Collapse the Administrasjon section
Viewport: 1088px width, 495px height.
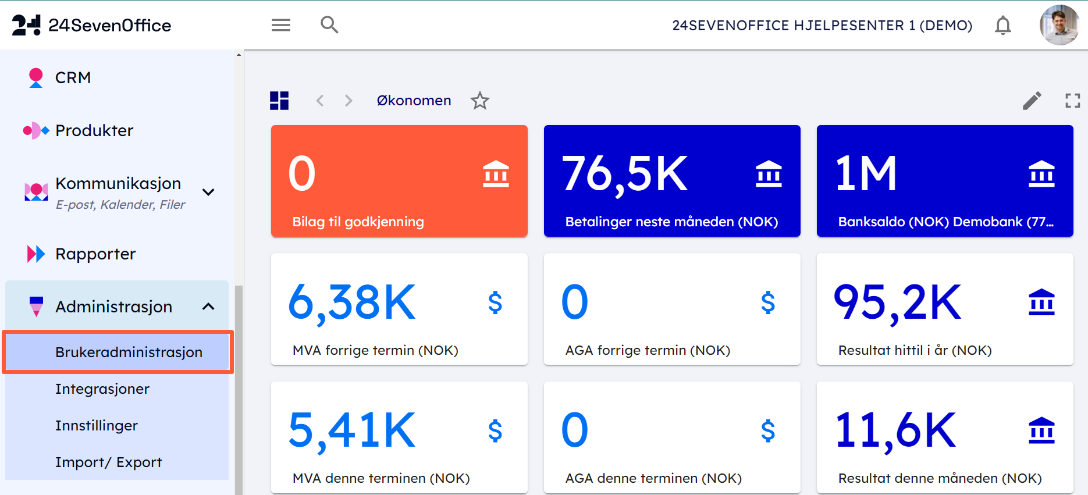click(208, 307)
